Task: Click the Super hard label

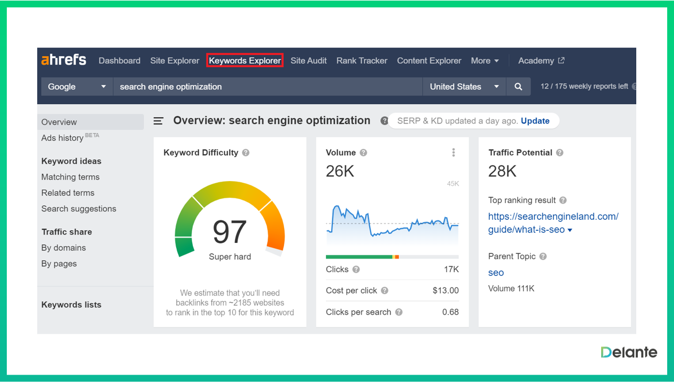Action: [x=230, y=256]
